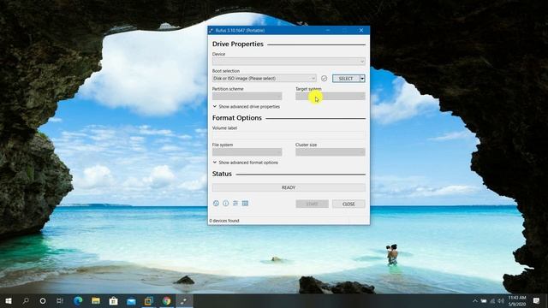Open the File system dropdown

(247, 152)
